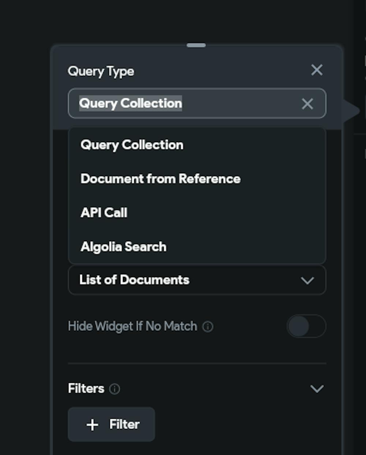Toggle the Hide Widget If No Match switch
This screenshot has width=366, height=455.
306,326
